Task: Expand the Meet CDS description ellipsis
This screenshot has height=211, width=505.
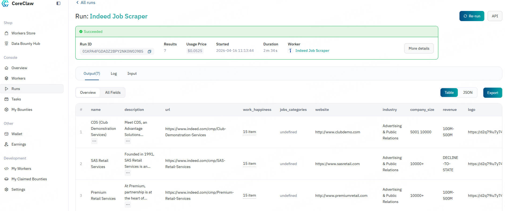Action: coord(128,141)
